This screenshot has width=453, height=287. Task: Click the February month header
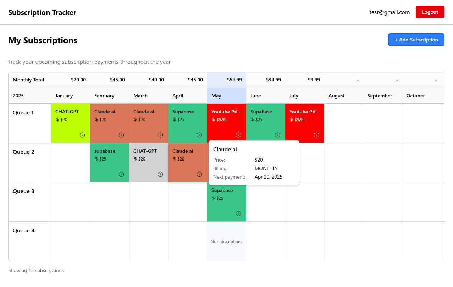click(104, 96)
